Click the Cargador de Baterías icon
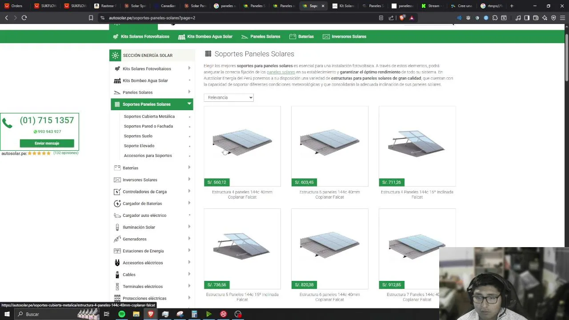The width and height of the screenshot is (569, 320). coord(117,204)
